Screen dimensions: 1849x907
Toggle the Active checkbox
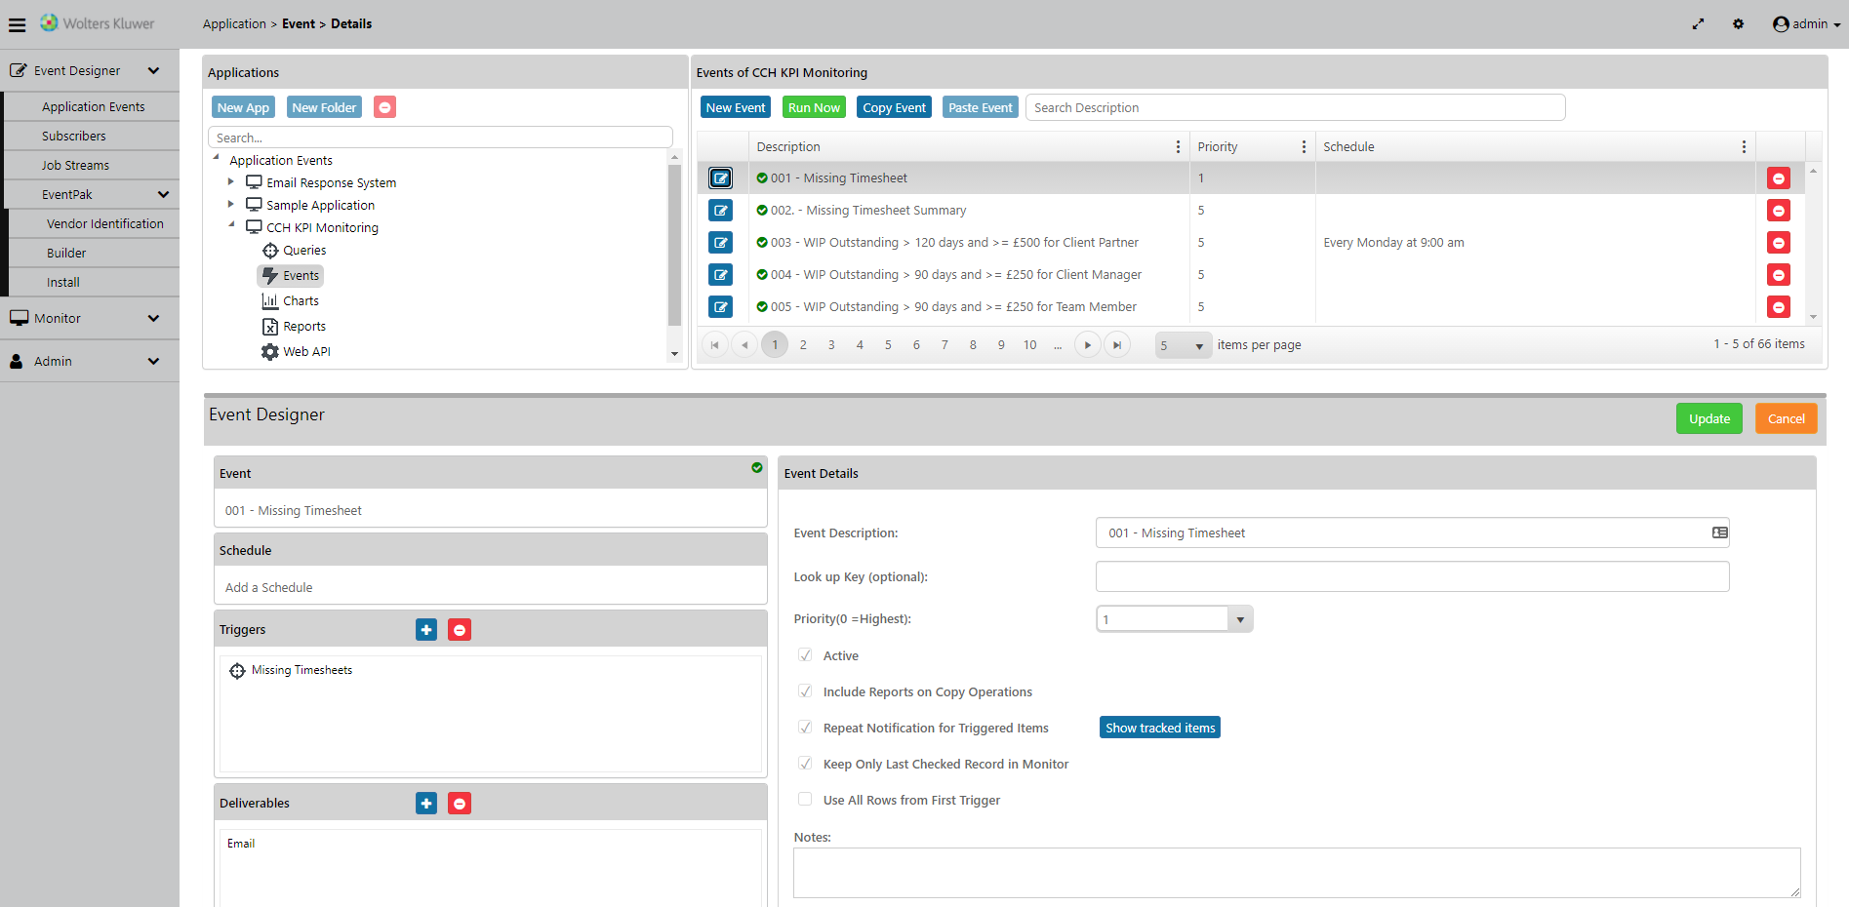pyautogui.click(x=805, y=655)
